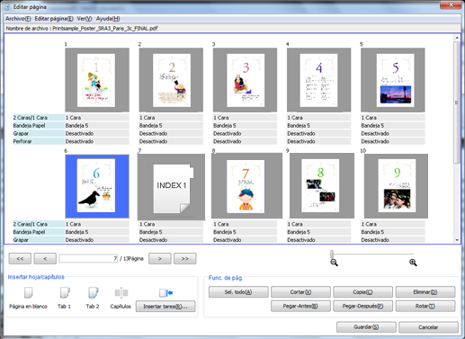Click Insertar tarea button
Screen dimensions: 465x339
[x=165, y=307]
